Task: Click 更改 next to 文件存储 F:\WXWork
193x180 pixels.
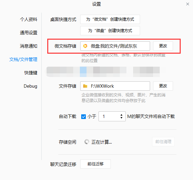Action: click(163, 86)
